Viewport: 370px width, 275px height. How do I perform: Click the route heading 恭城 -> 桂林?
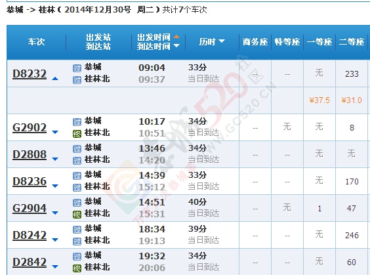(31, 10)
